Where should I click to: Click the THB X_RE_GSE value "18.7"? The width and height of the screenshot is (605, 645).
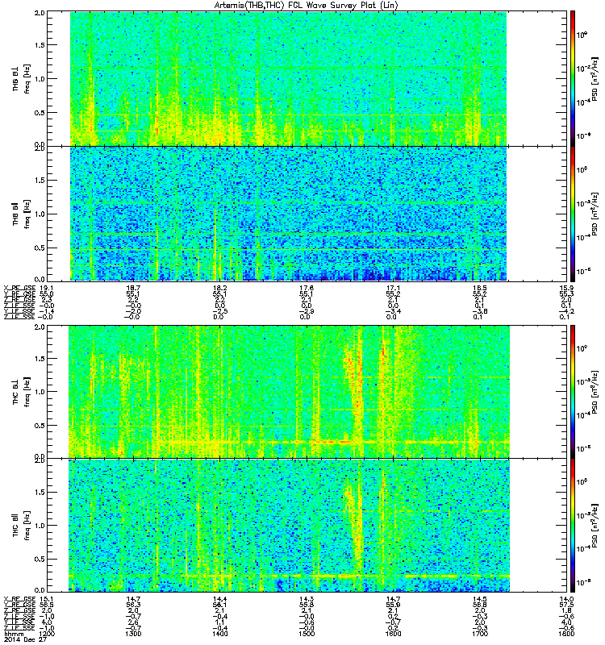133,288
